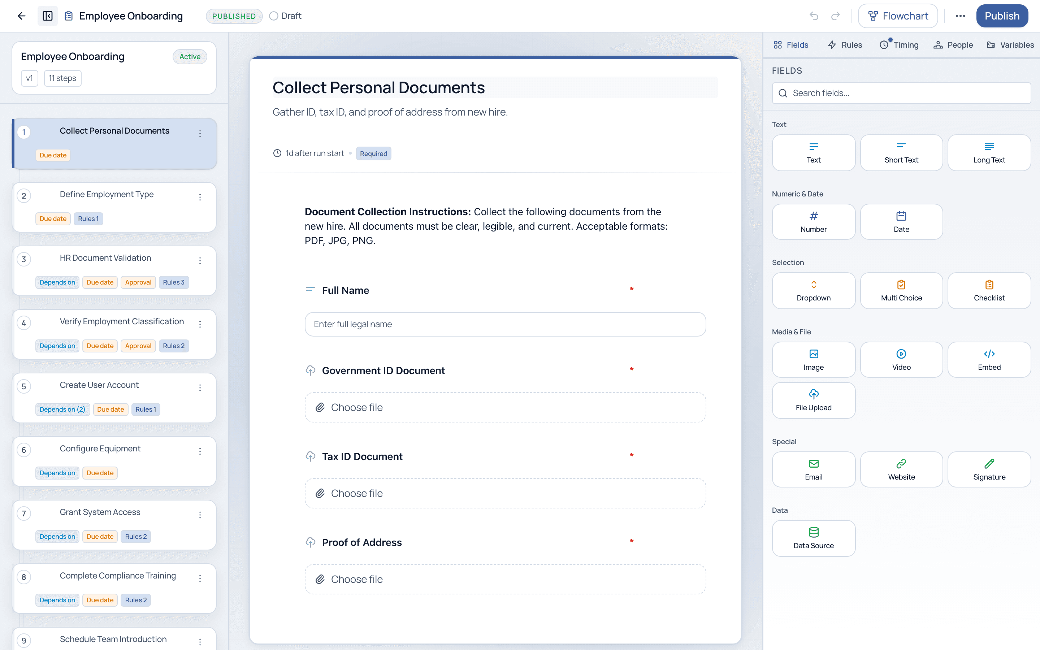1040x650 pixels.
Task: Add a Checklist field
Action: tap(989, 291)
